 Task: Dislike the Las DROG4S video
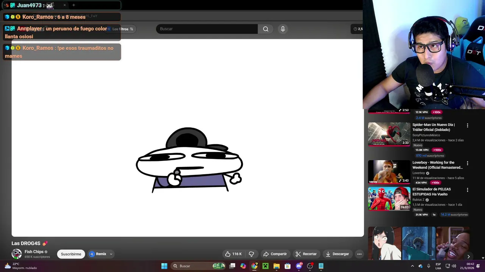(251, 254)
